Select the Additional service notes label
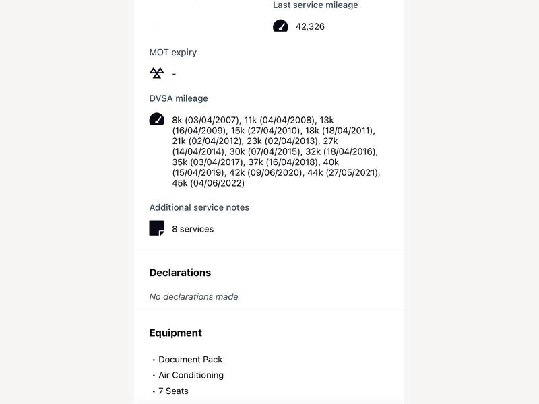 (199, 207)
